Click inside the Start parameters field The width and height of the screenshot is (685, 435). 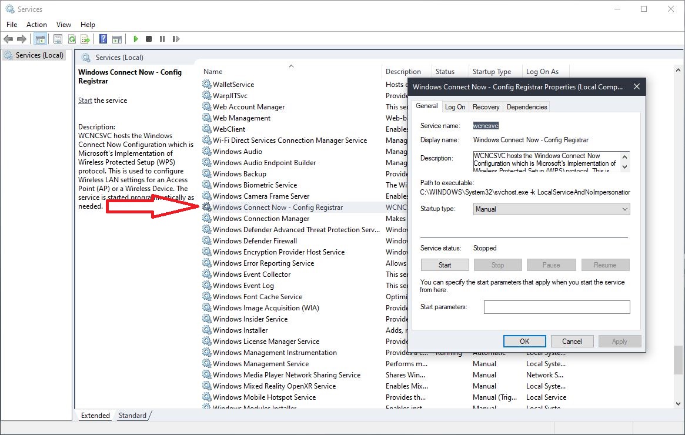click(556, 307)
